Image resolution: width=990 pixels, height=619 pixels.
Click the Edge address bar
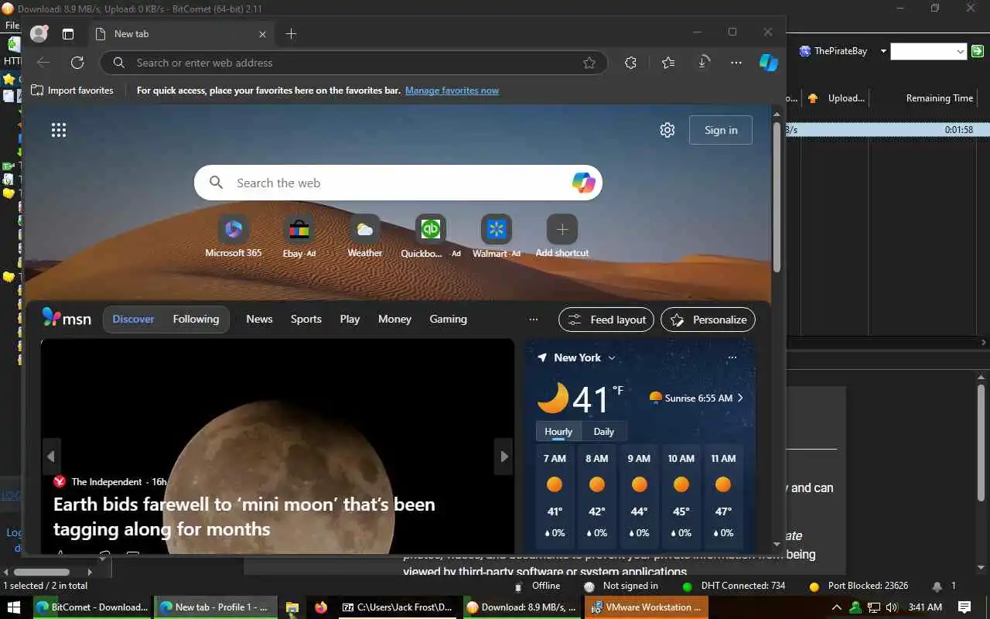pos(353,63)
